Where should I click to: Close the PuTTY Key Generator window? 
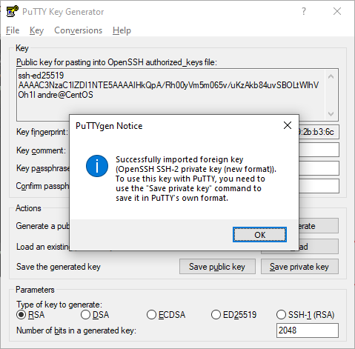pos(337,11)
